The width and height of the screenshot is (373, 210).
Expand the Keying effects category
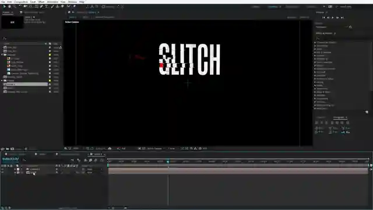(315, 82)
